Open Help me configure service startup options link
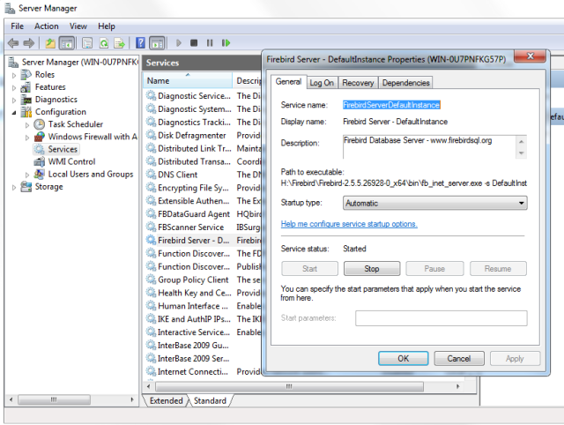The width and height of the screenshot is (564, 425). pos(349,224)
